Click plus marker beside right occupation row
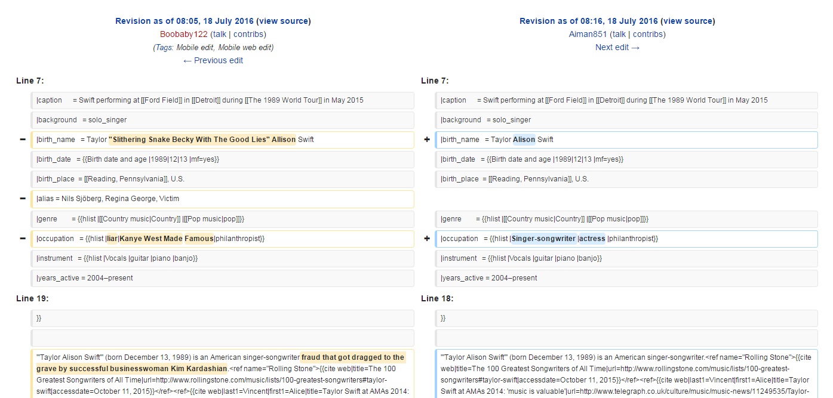The height and width of the screenshot is (398, 833). click(x=427, y=239)
